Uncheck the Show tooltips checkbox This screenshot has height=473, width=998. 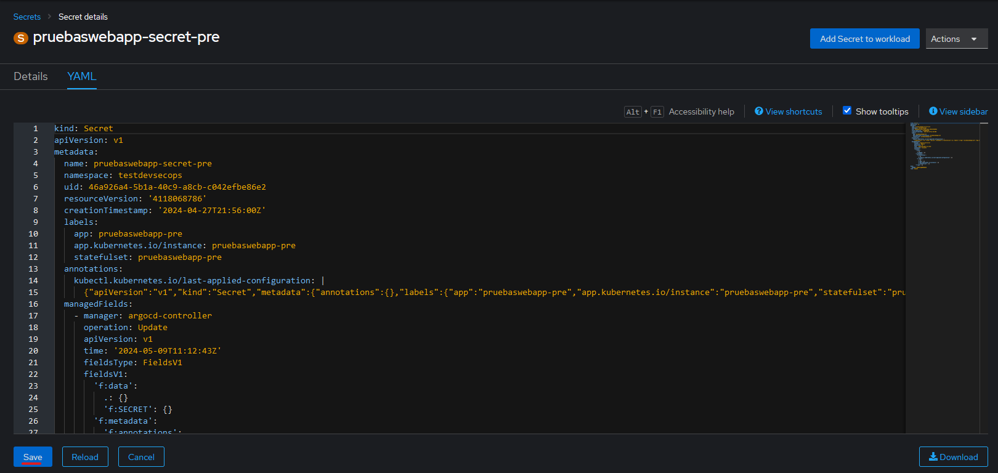(847, 111)
